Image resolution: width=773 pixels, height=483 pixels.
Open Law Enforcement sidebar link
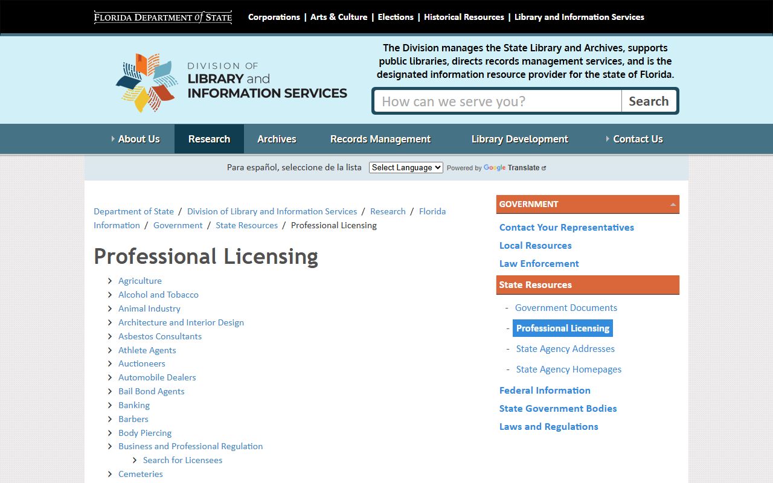tap(539, 264)
